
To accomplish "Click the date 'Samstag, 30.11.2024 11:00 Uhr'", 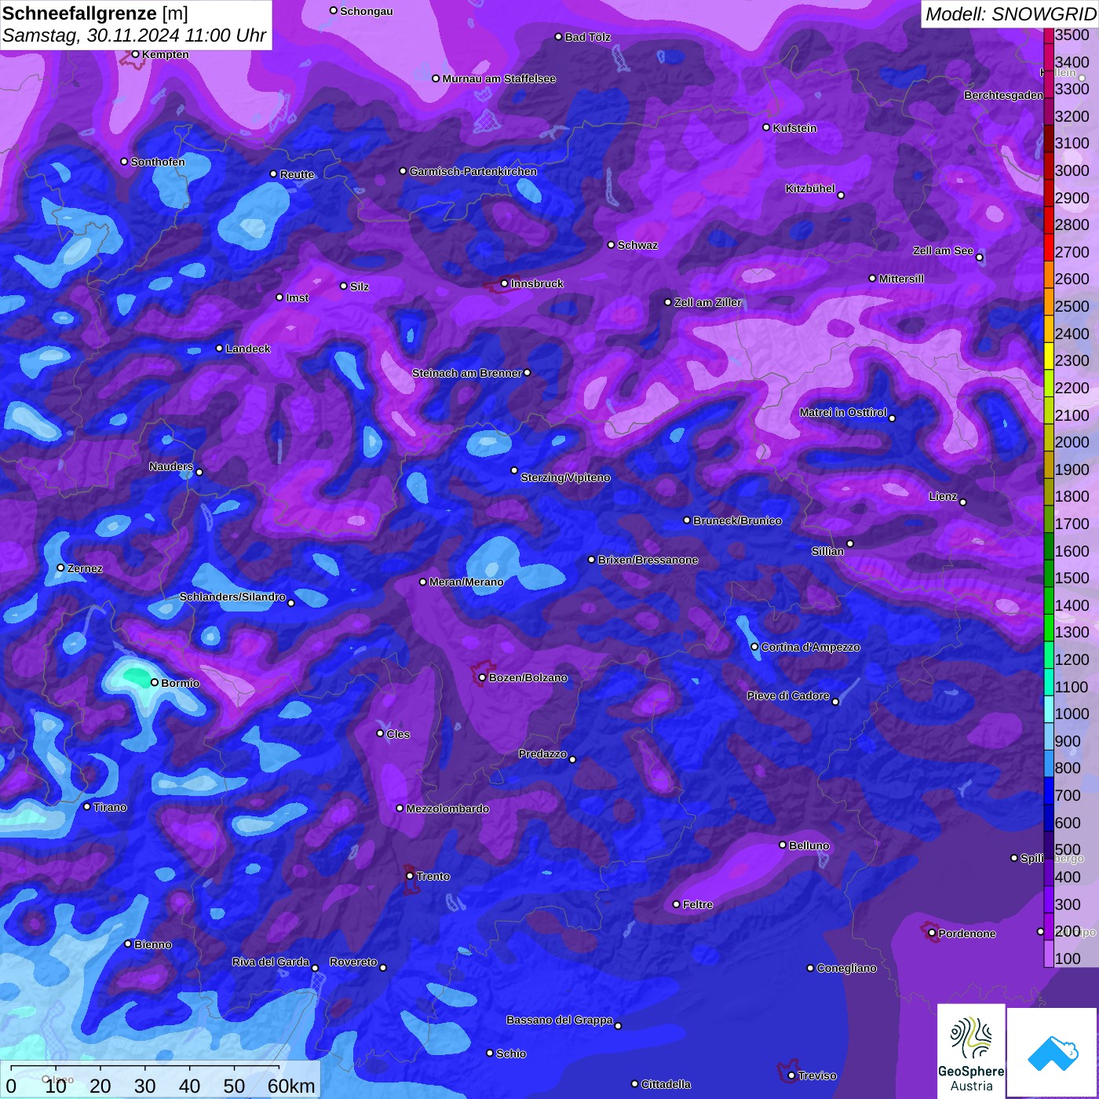I will 134,36.
